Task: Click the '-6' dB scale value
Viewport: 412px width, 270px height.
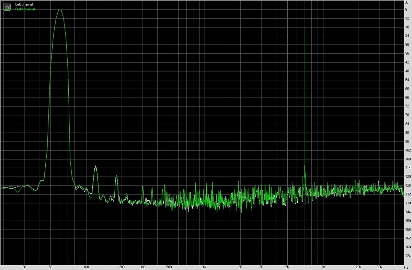Action: (407, 9)
